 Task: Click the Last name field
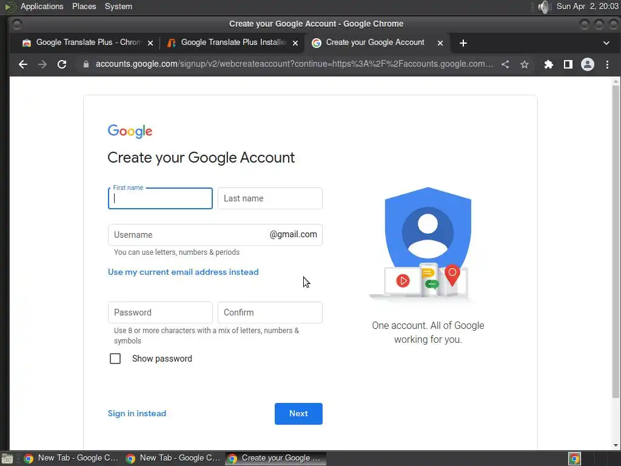click(x=270, y=198)
